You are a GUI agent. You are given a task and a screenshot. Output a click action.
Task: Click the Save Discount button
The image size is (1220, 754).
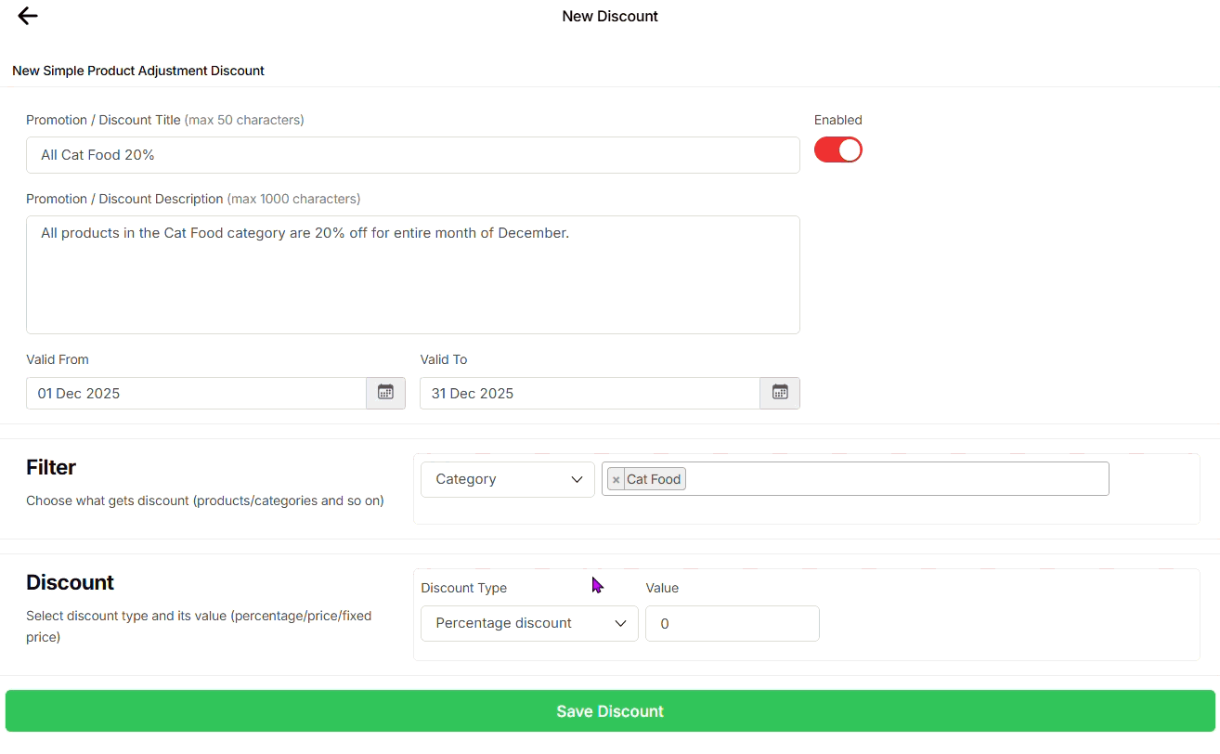click(x=610, y=711)
